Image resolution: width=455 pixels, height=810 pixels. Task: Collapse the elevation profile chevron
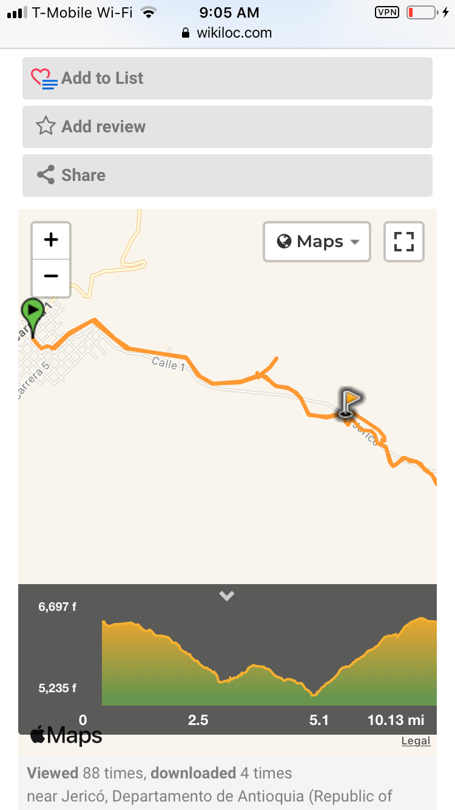click(x=227, y=596)
